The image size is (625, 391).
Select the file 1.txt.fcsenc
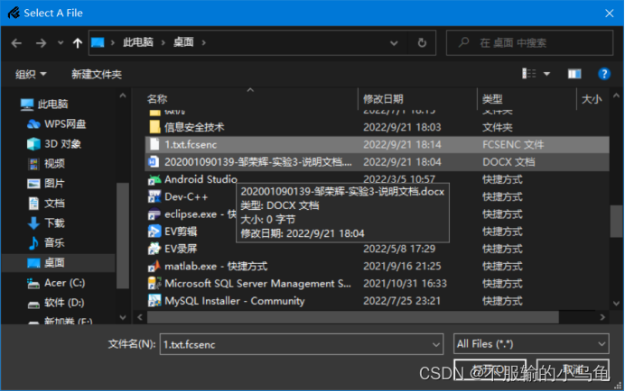[x=377, y=144]
